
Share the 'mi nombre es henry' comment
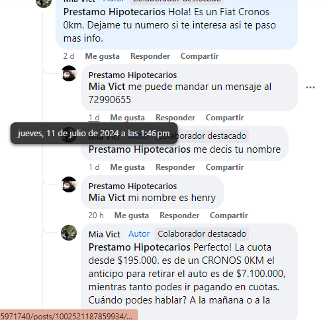(229, 216)
